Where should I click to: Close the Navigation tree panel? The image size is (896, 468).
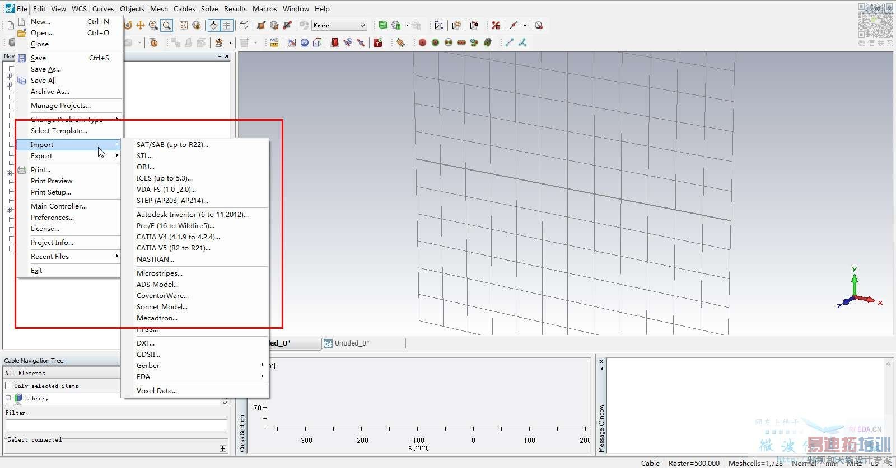(227, 56)
